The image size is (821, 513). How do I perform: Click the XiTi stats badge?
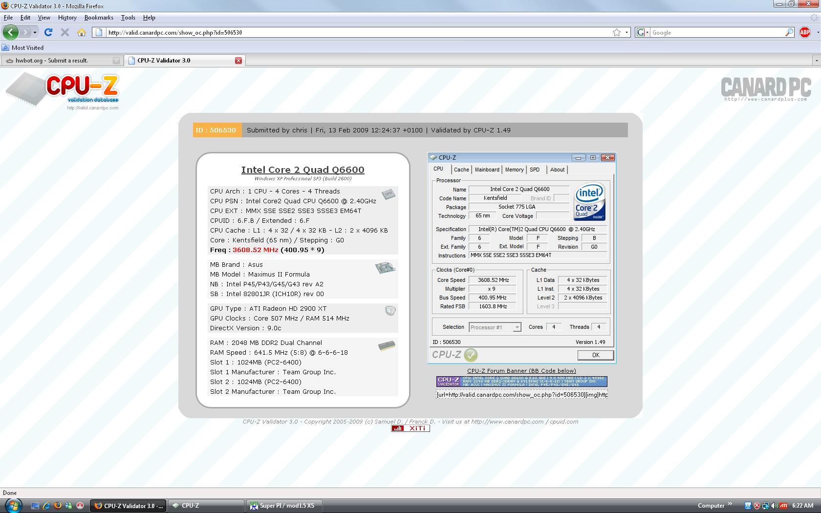point(410,428)
